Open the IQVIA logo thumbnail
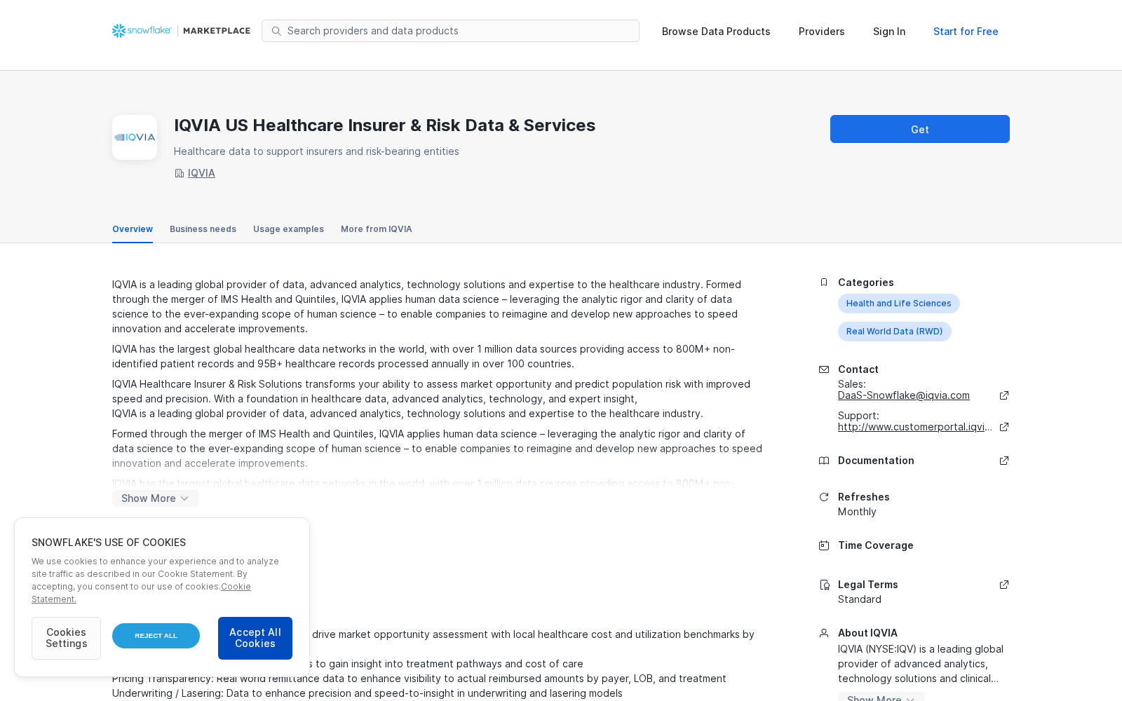 click(x=135, y=137)
